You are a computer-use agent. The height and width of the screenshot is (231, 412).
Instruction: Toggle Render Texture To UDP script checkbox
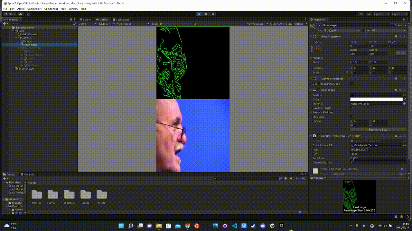point(319,136)
